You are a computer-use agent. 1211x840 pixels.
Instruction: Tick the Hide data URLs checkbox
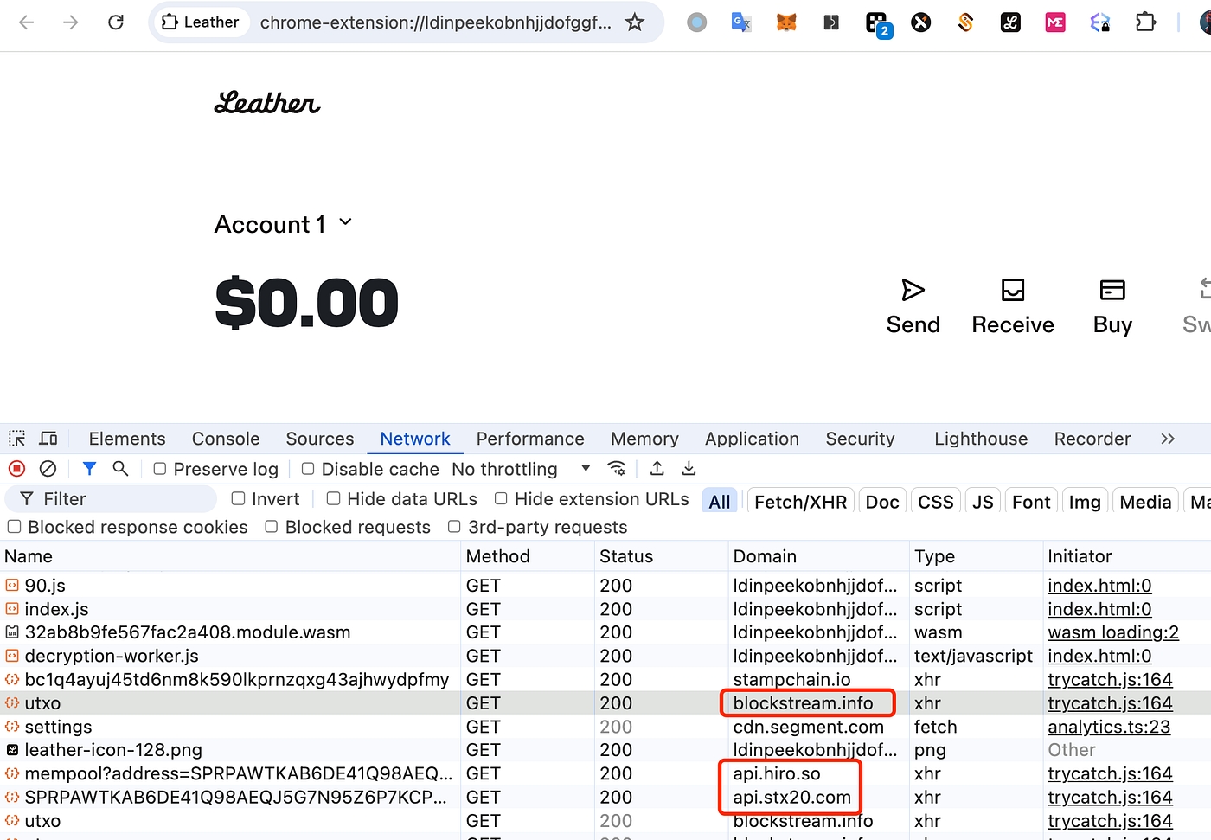tap(333, 499)
